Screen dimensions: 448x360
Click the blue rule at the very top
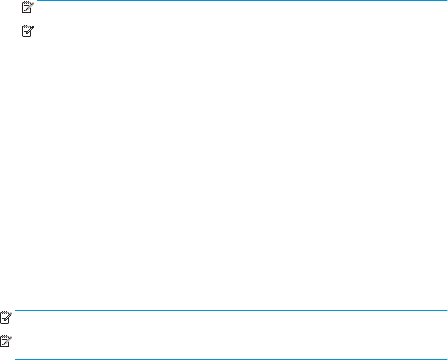tap(243, 1)
